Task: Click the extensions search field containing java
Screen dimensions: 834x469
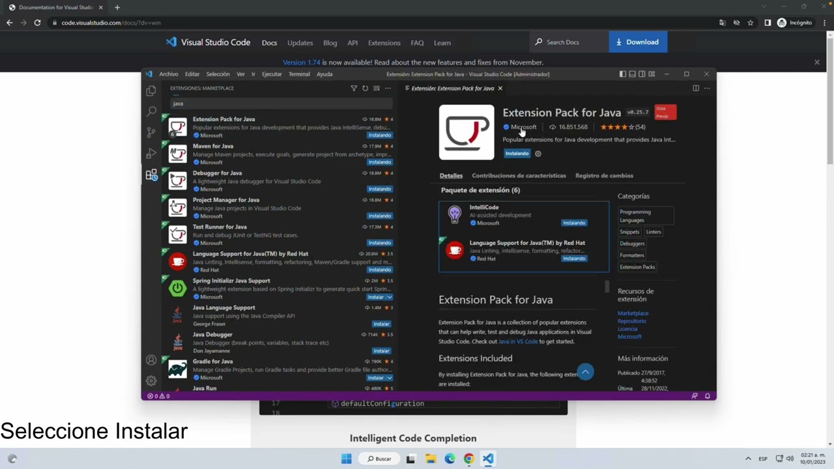Action: (x=281, y=104)
